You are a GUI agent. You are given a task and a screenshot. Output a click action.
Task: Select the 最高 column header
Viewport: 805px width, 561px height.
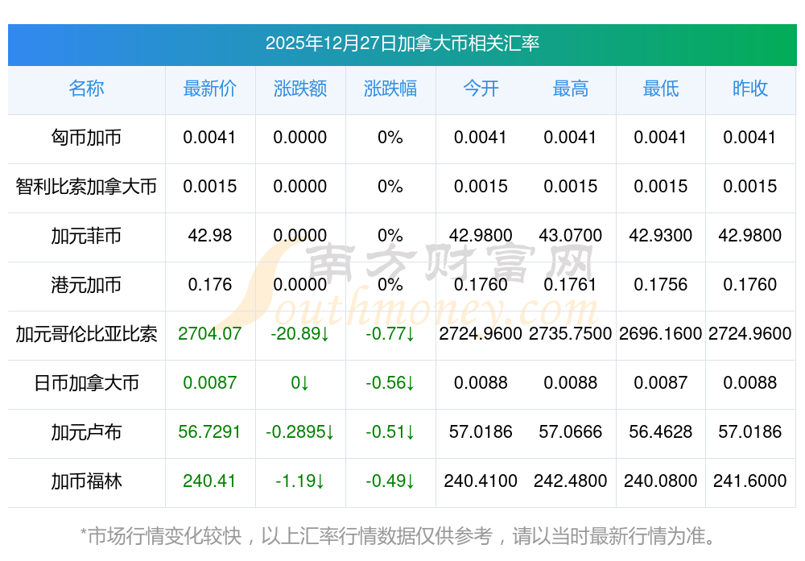coord(571,89)
